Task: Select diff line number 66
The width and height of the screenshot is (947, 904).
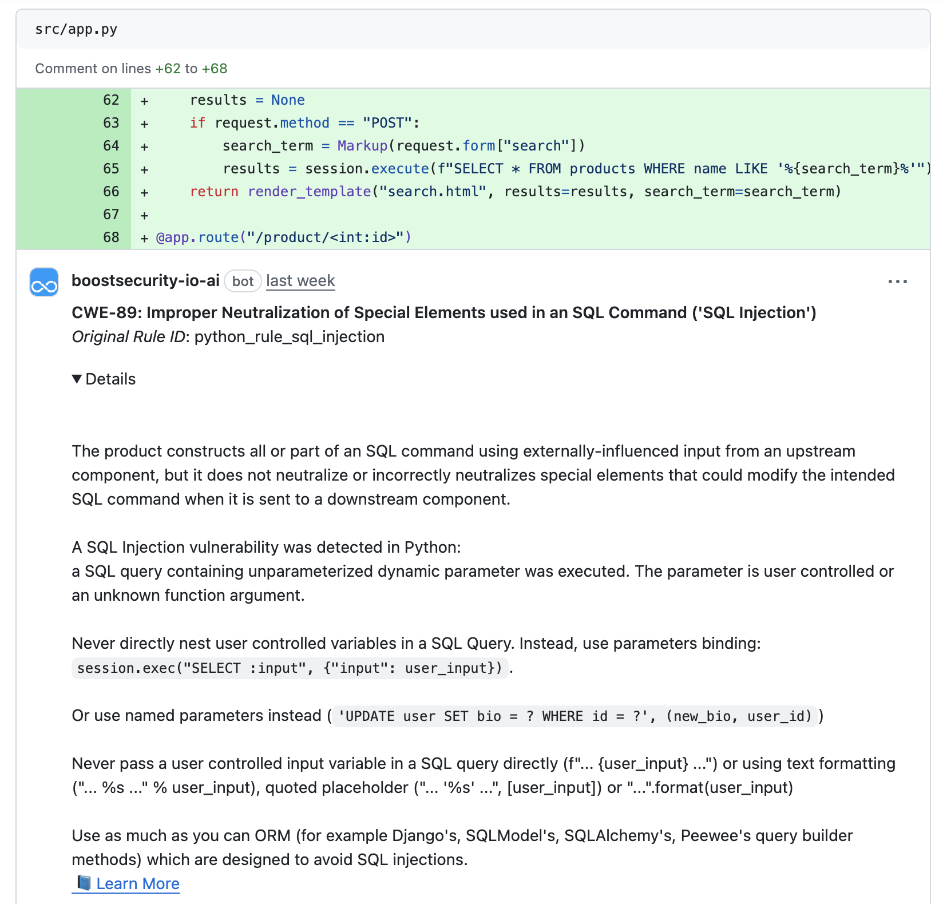Action: click(x=111, y=192)
